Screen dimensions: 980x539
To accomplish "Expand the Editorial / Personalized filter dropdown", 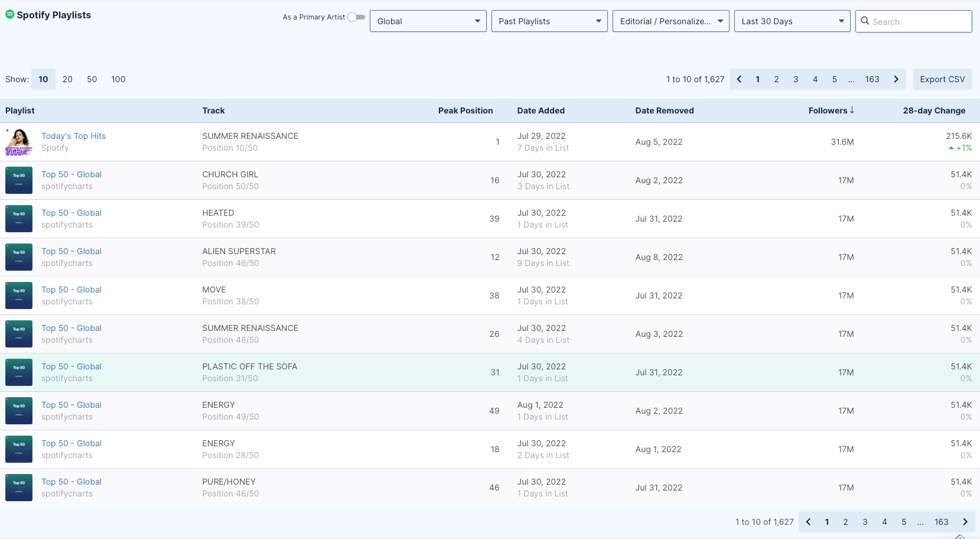I will tap(670, 21).
